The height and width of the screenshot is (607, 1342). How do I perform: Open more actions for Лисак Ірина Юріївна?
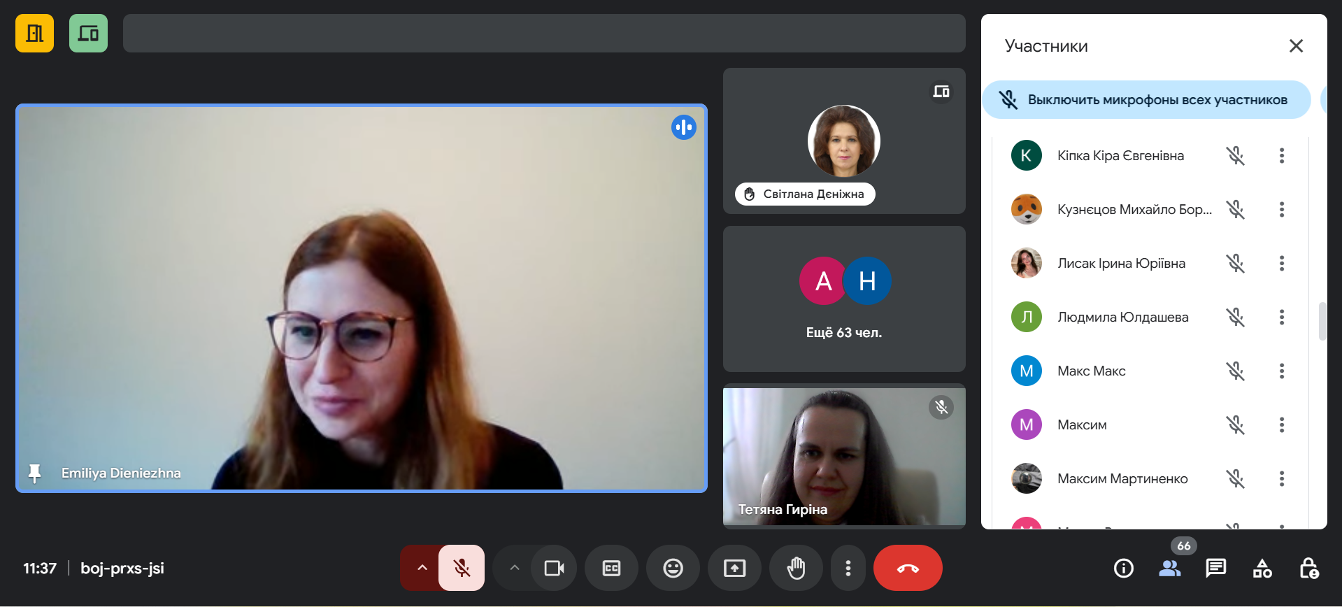[x=1281, y=263]
